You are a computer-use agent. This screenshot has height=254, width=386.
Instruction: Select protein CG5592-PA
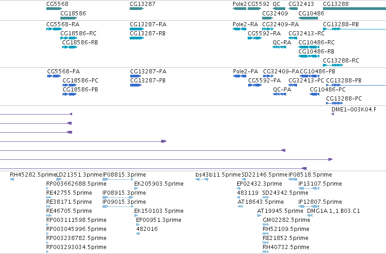[x=264, y=81]
